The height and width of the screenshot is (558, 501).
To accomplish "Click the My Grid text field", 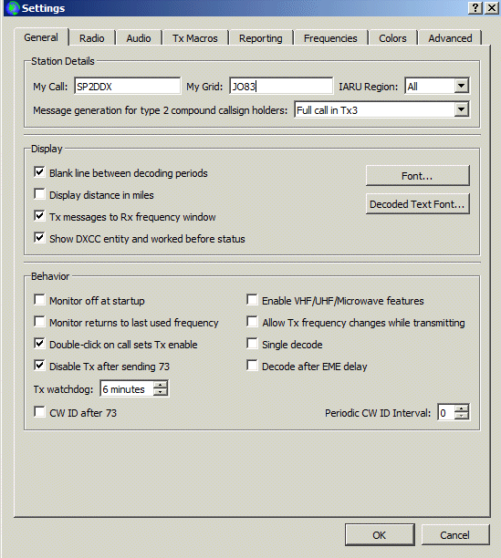I will [281, 86].
